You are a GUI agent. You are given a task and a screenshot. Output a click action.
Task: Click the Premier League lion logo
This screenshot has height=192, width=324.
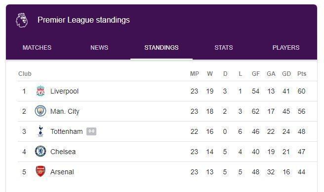(22, 20)
